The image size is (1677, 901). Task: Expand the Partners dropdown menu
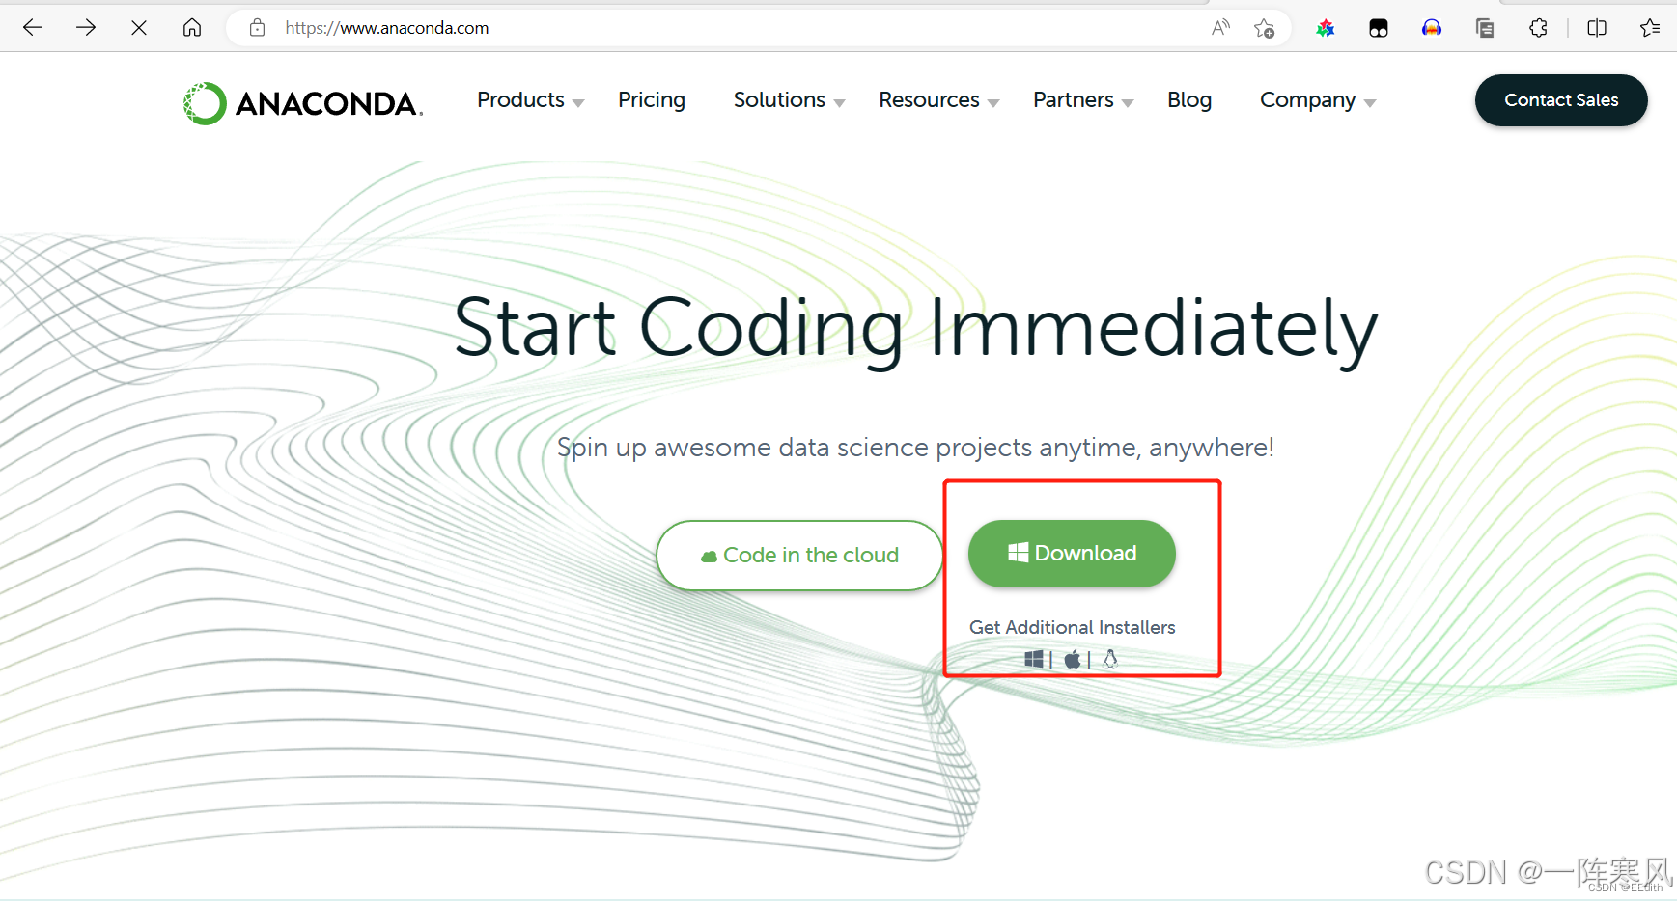click(x=1083, y=100)
